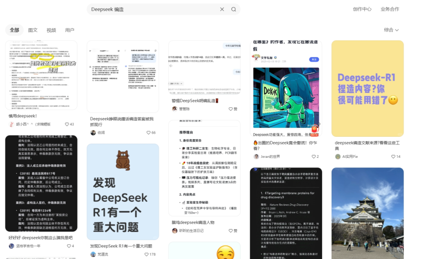
Task: Open the cartoon girl at computer thumbnail
Action: 286,89
